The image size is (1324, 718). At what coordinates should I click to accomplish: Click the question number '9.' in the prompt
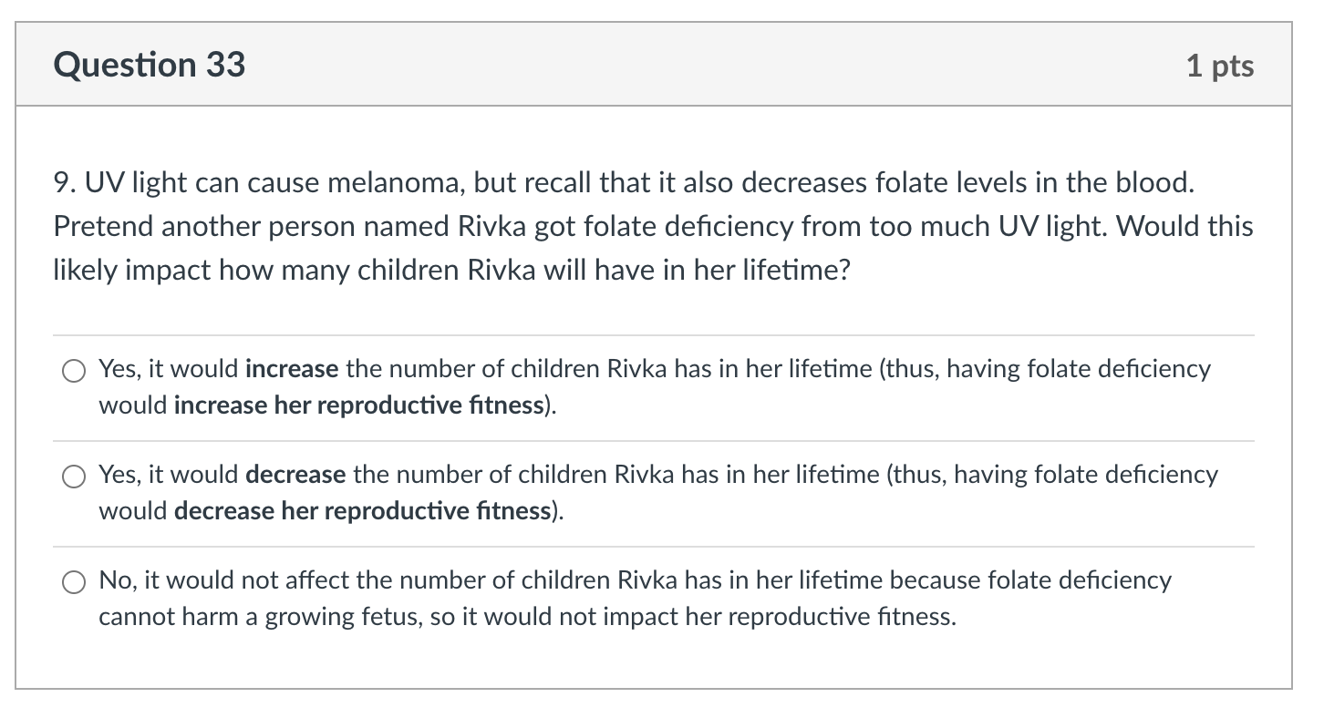click(66, 183)
